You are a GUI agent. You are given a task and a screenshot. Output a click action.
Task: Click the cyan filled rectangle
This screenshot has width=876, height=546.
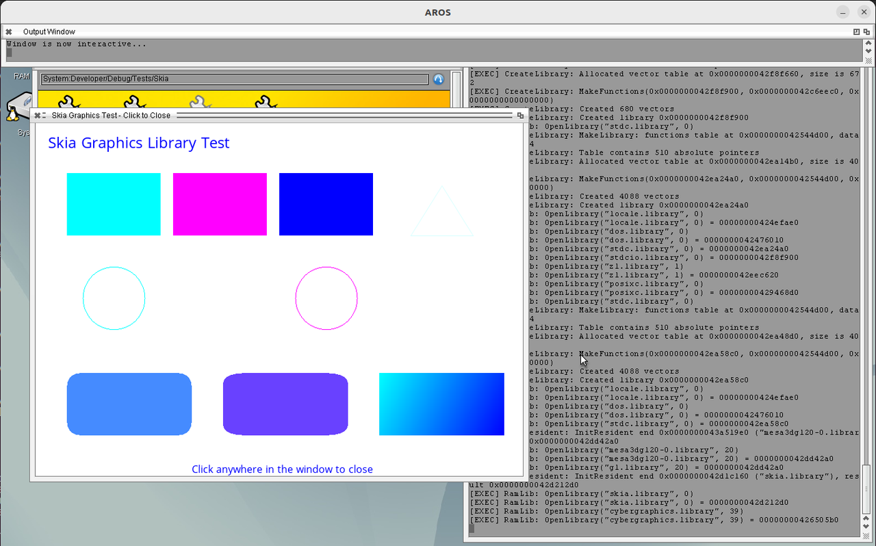coord(114,204)
